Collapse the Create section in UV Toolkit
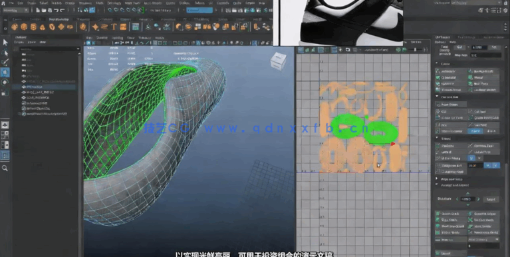 [437, 64]
